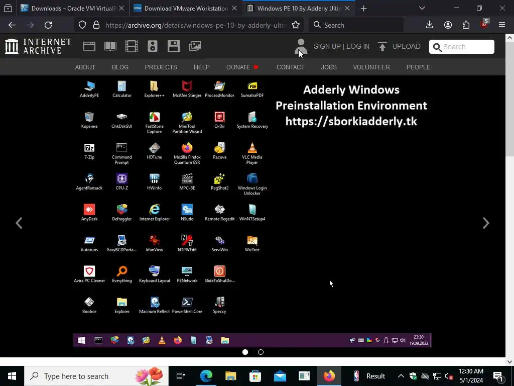Image resolution: width=514 pixels, height=386 pixels.
Task: Switch to Download VMware Workstation tab
Action: coord(186,9)
